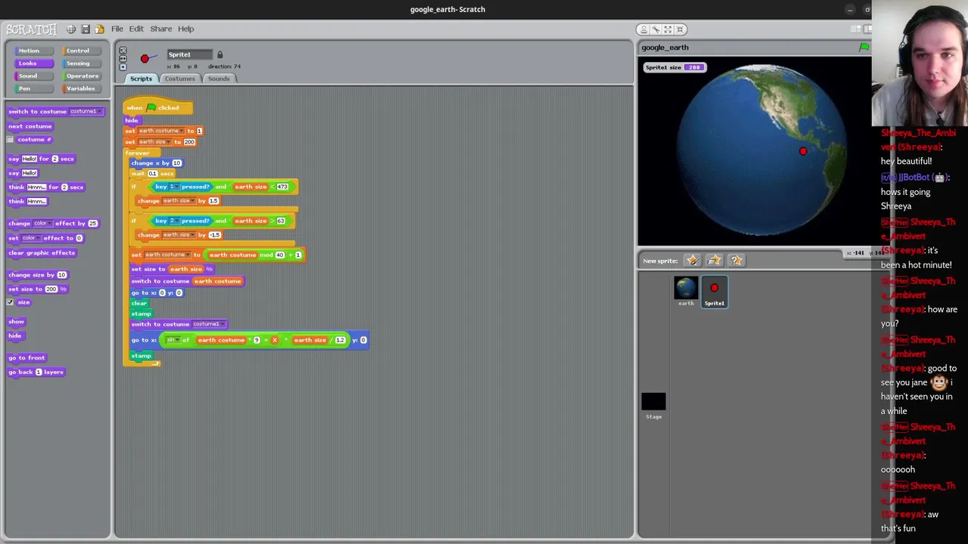Set rotation style to can rotate
The height and width of the screenshot is (544, 968).
pos(123,51)
